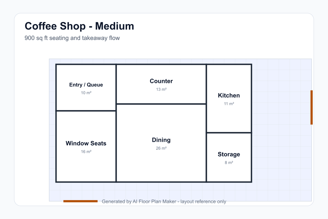Image resolution: width=328 pixels, height=219 pixels.
Task: Select the Entry / Queue room
Action: click(86, 88)
